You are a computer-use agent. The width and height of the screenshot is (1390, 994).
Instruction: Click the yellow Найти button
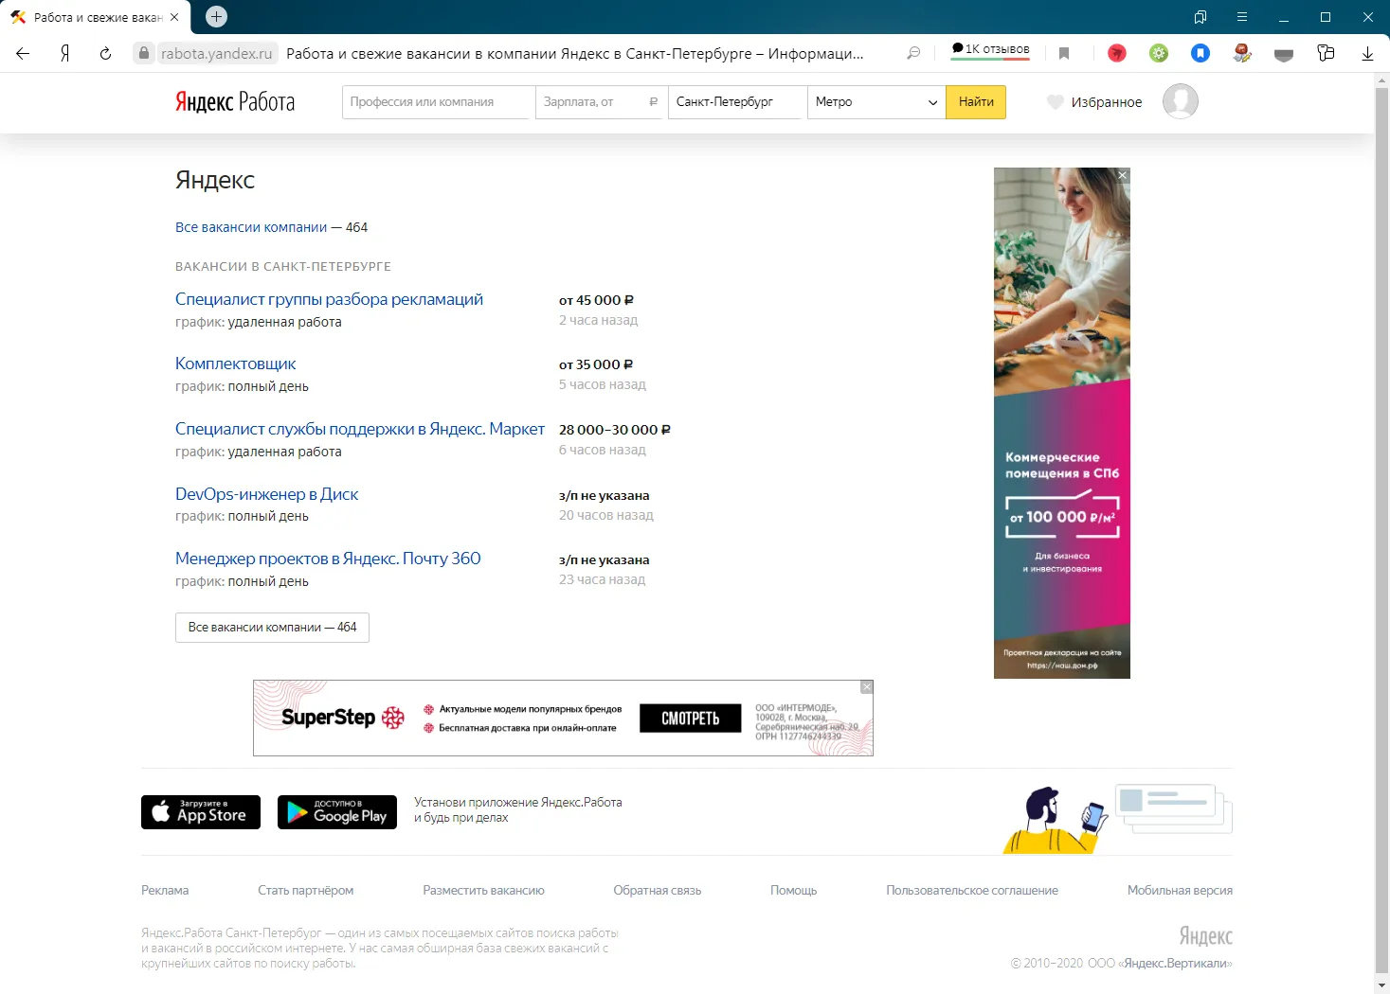(x=976, y=102)
